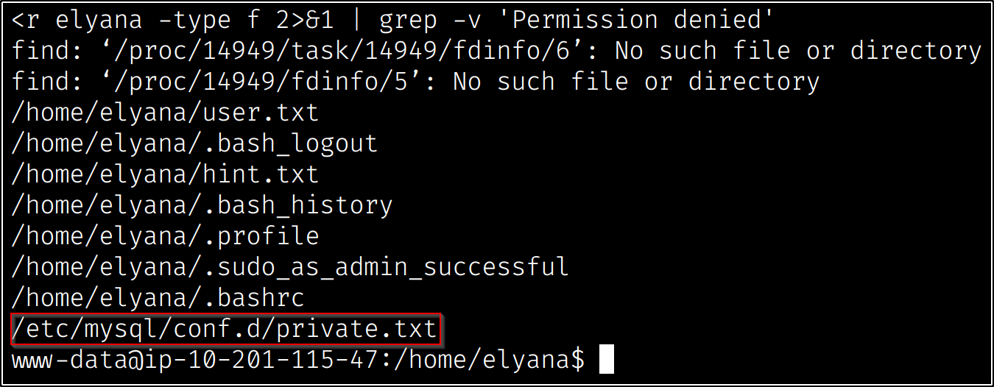
Task: Click 'No such file or directory' after fdinfo/5
Action: (635, 82)
